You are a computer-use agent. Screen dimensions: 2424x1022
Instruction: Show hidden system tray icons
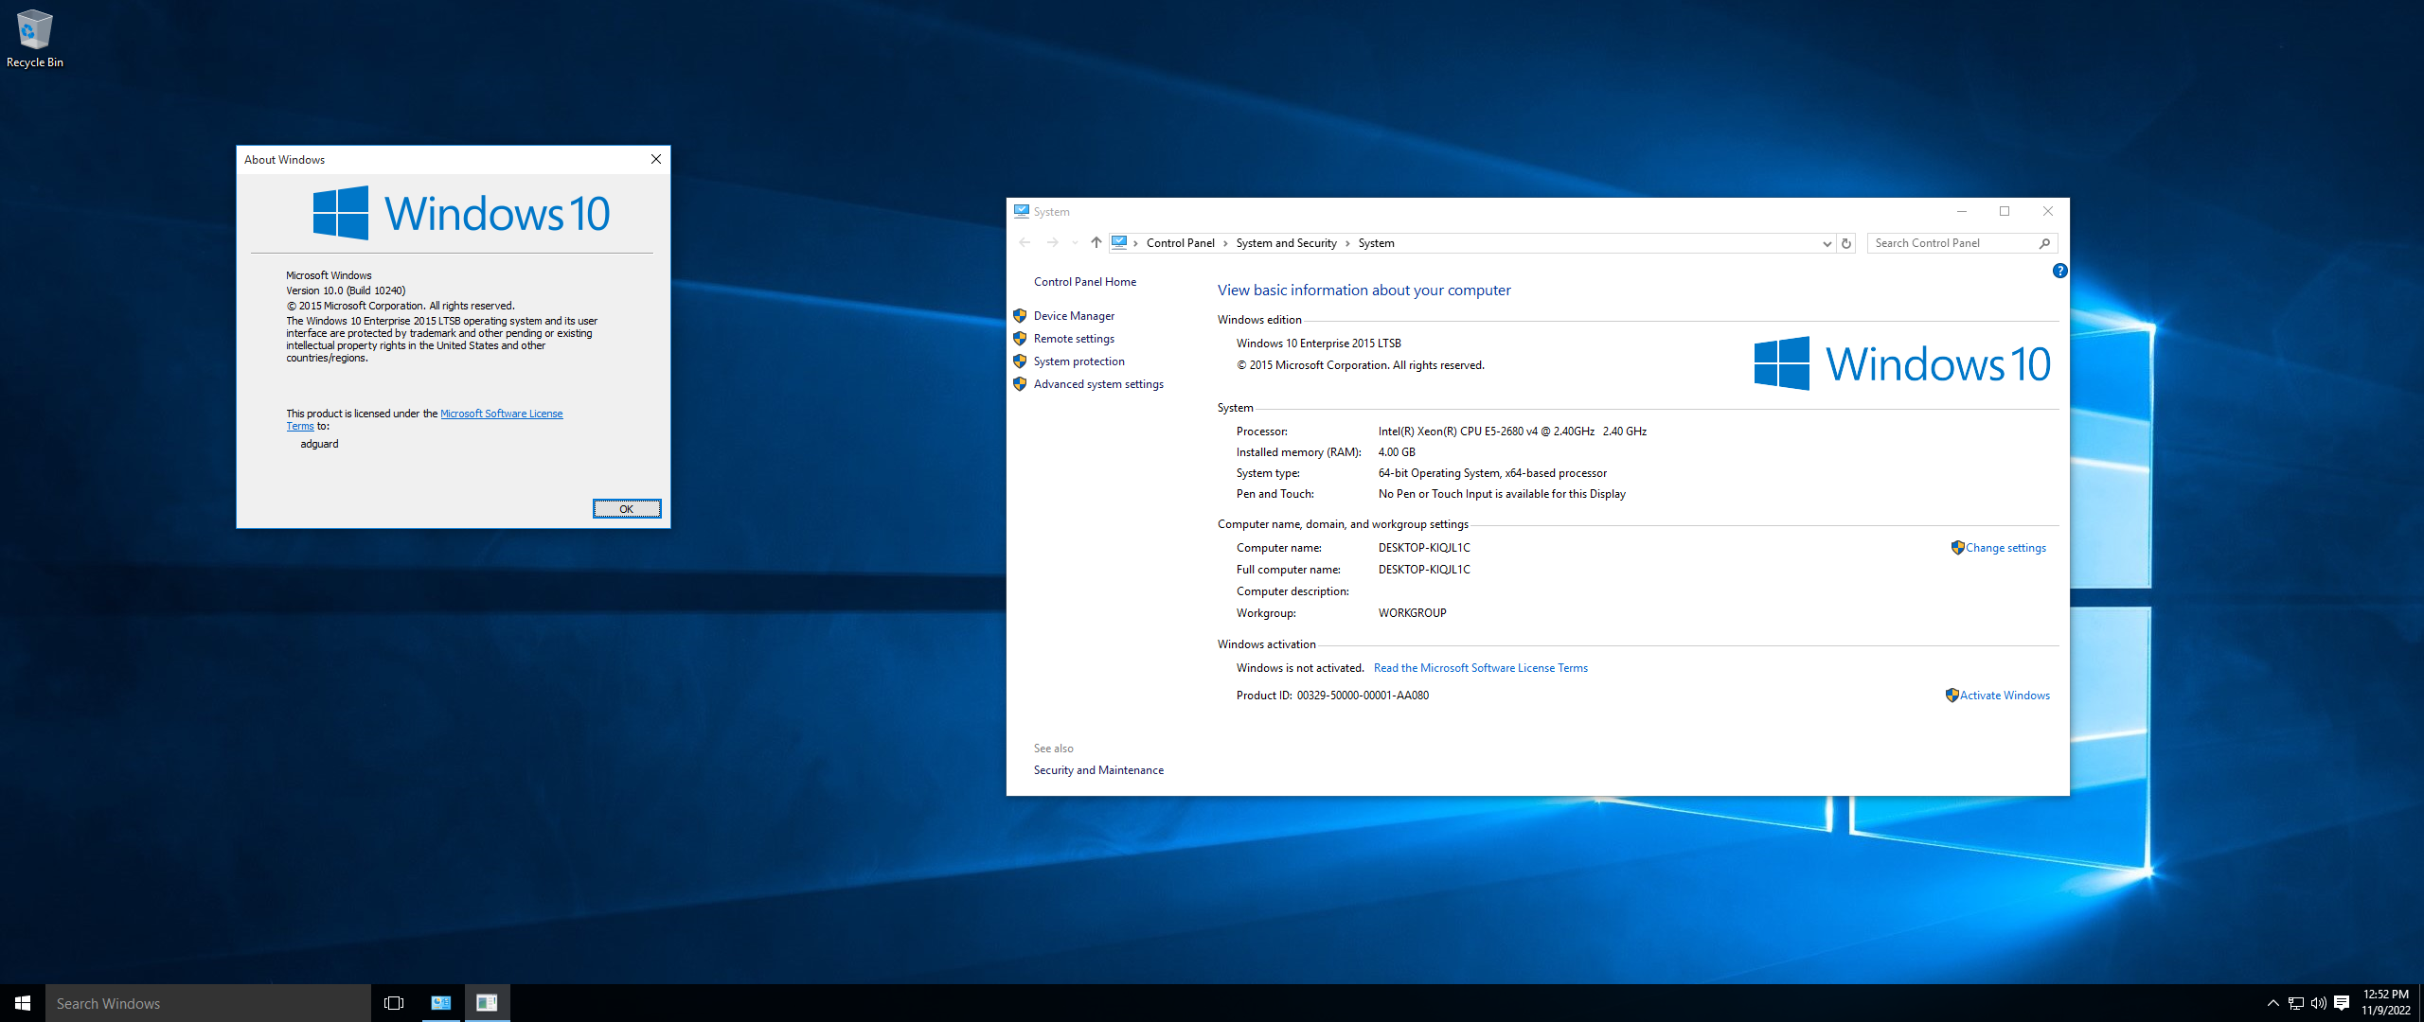[2272, 1003]
